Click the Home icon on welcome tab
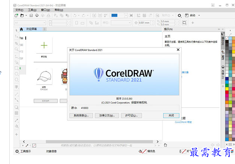This screenshot has width=235, height=164. (22, 29)
